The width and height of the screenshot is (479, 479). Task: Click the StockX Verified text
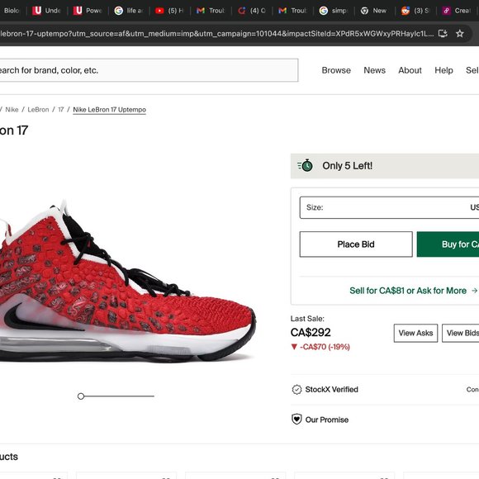pos(331,390)
